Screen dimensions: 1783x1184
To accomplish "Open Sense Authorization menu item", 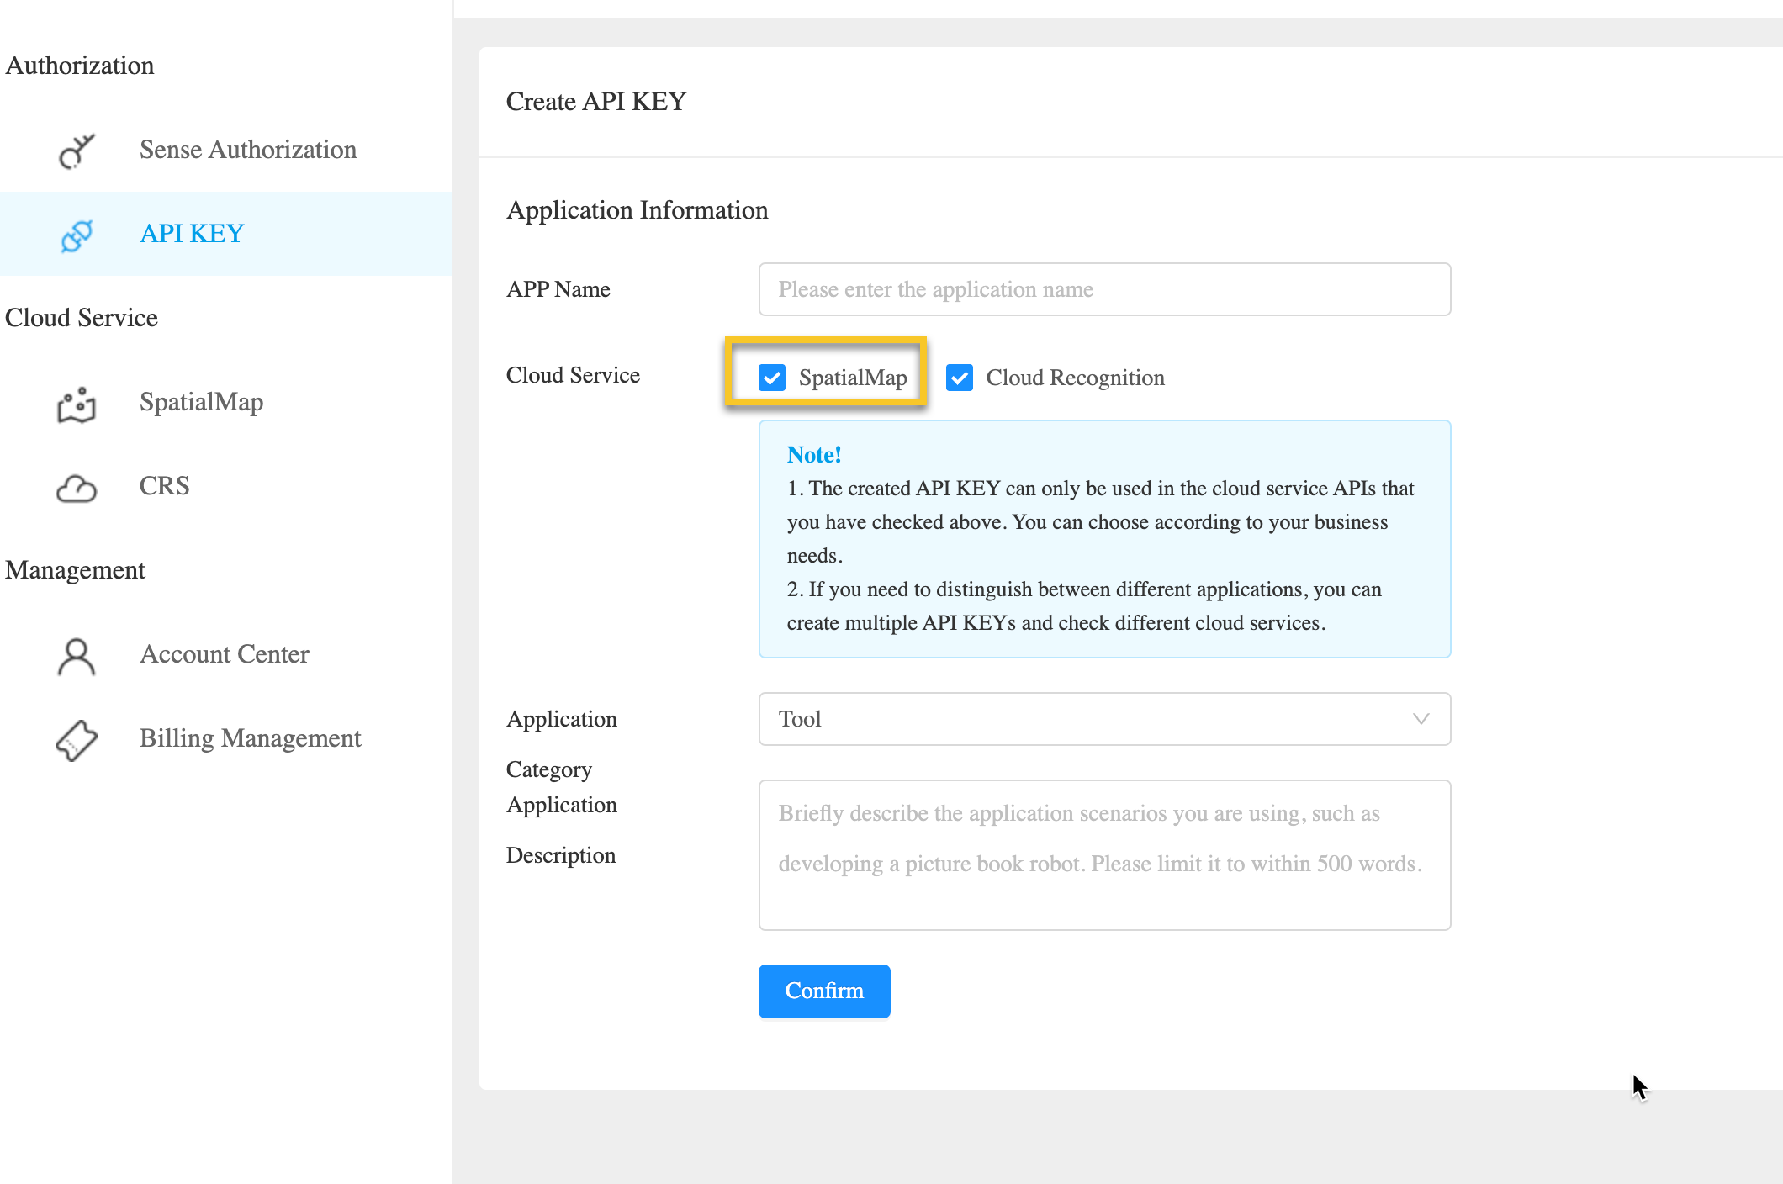I will 247,150.
